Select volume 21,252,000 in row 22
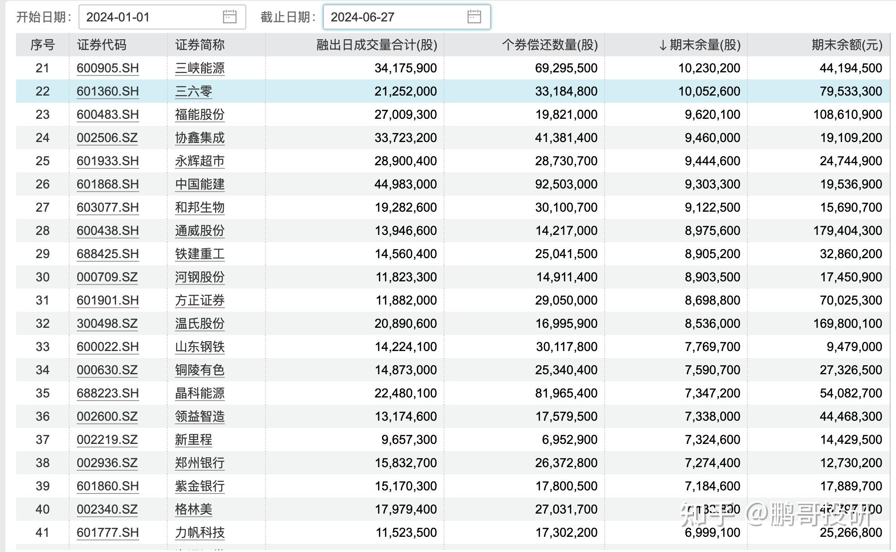The height and width of the screenshot is (552, 896). click(x=406, y=91)
